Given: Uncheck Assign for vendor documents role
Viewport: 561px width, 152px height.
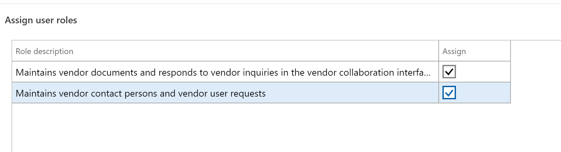Looking at the screenshot, I should point(449,72).
